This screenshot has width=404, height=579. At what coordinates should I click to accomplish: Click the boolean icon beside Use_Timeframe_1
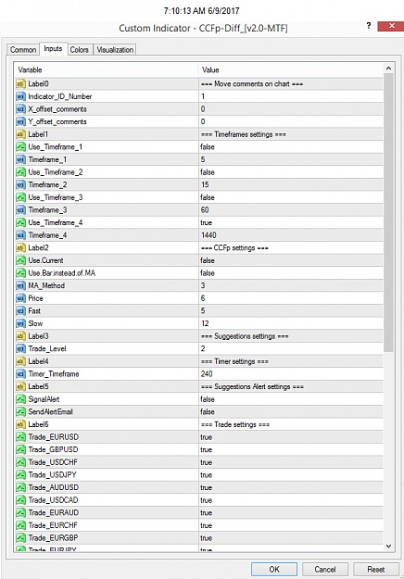20,147
